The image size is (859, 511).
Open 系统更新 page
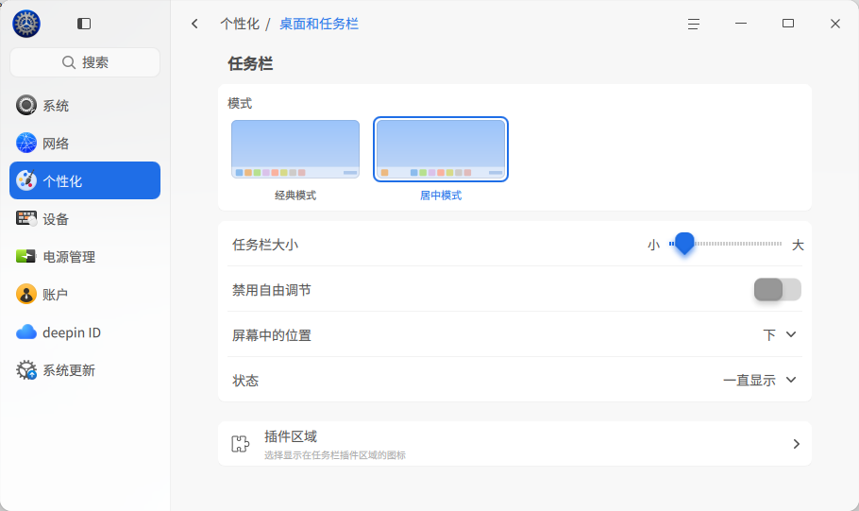click(85, 370)
